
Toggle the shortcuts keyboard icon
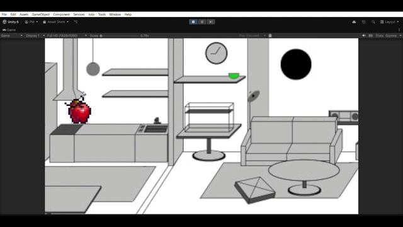point(370,35)
